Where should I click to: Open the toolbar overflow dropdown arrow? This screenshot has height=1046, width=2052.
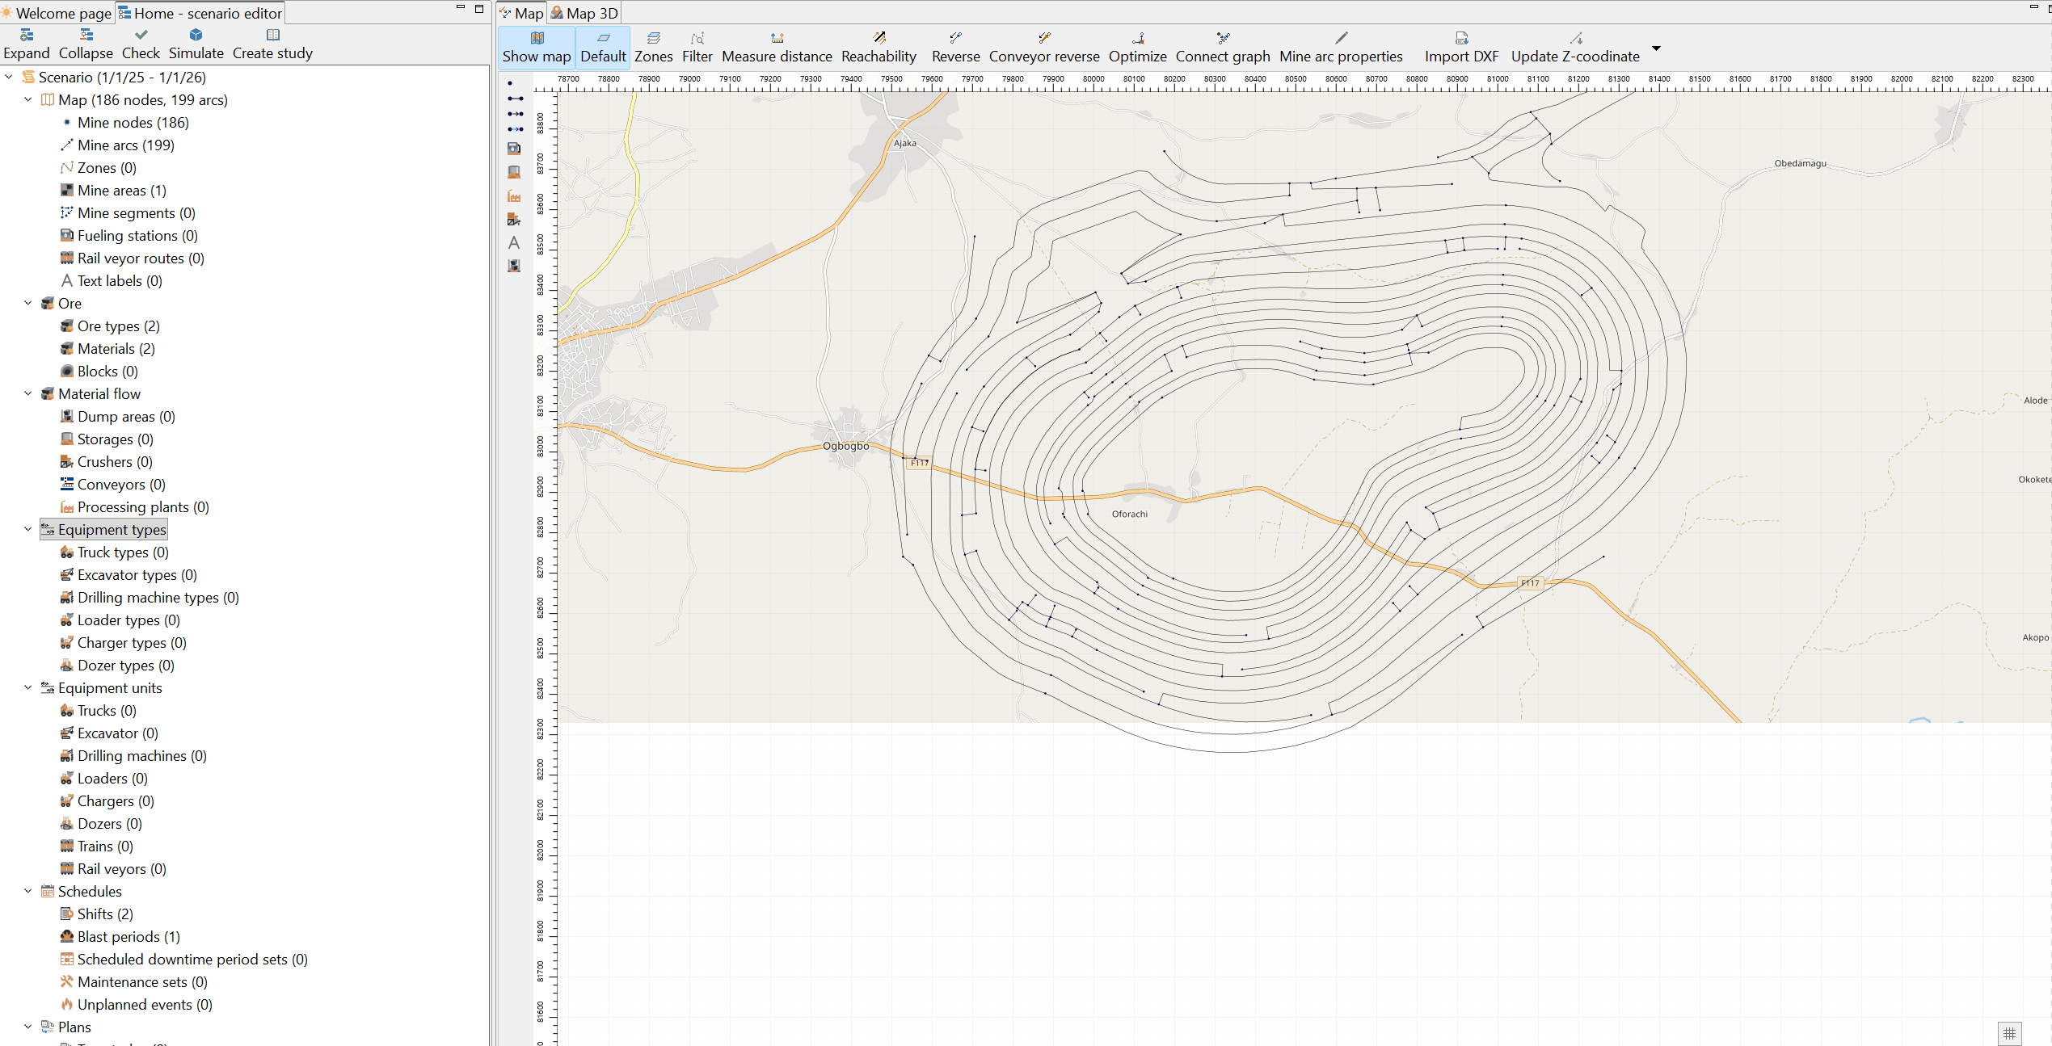pos(1656,49)
